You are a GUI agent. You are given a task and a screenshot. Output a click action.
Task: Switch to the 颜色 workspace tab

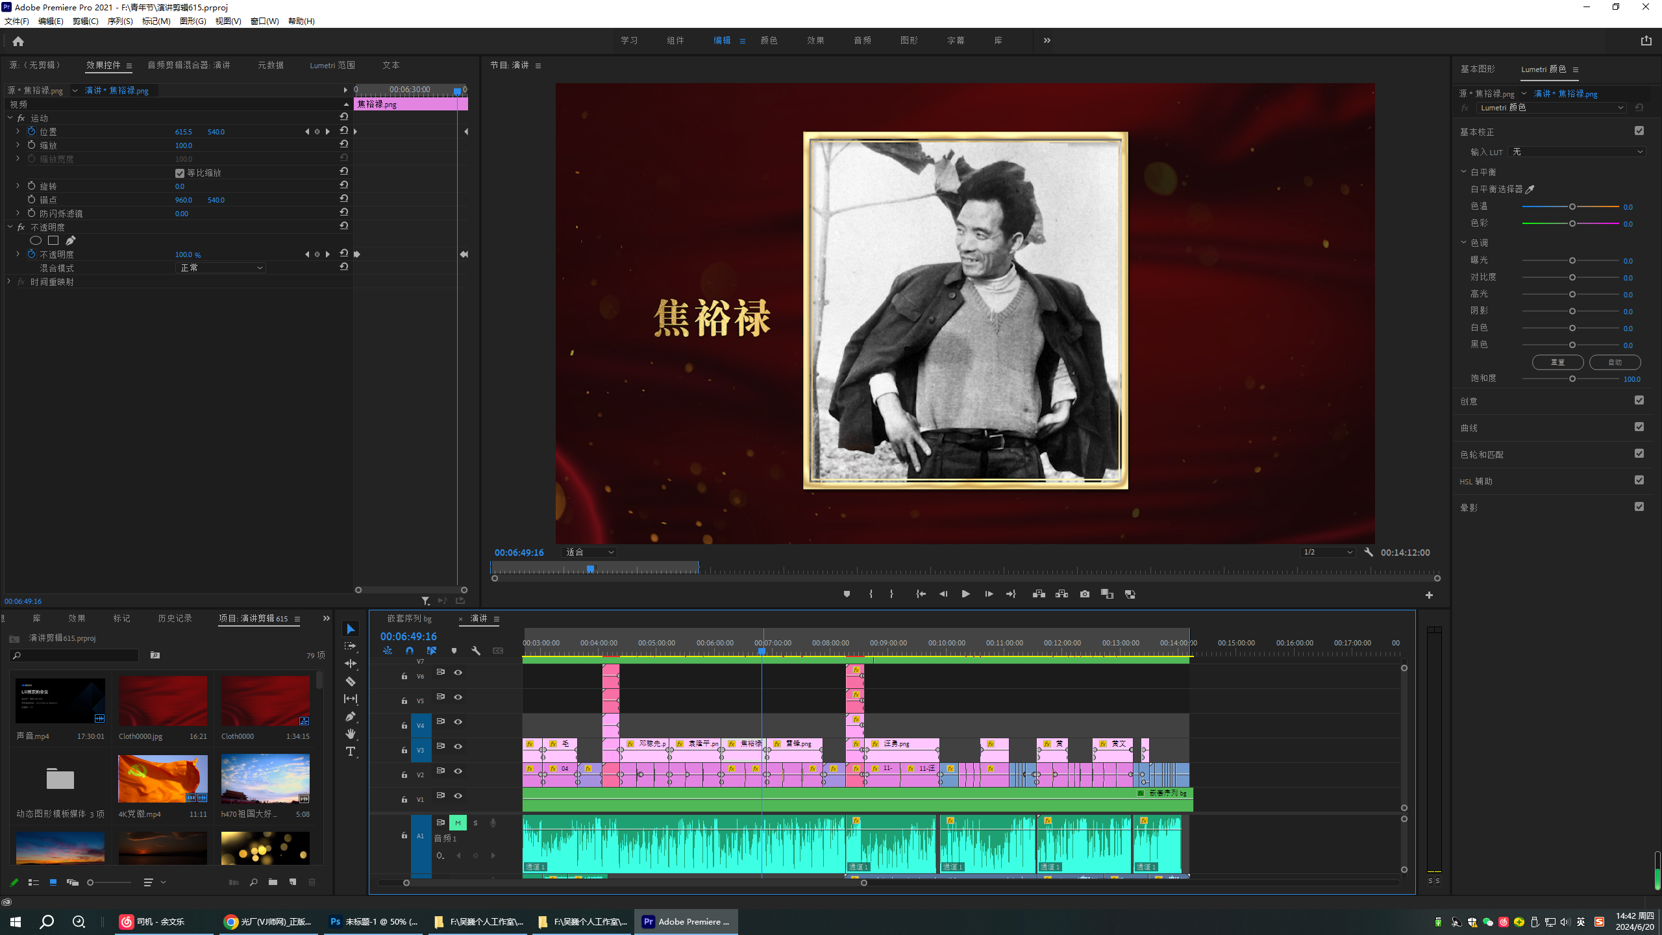pyautogui.click(x=769, y=40)
